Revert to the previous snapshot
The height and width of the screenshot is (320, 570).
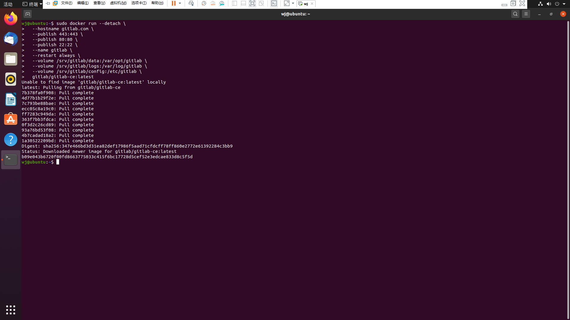click(x=213, y=3)
